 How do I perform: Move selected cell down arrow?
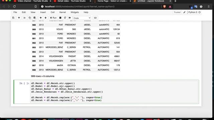tap(45, 18)
